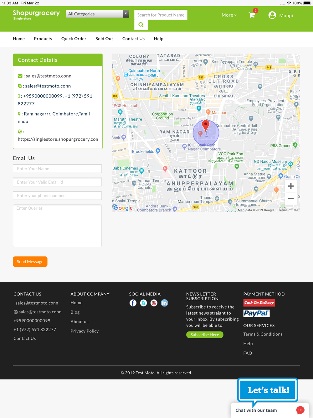The width and height of the screenshot is (313, 418).
Task: Click the singlestore.shopurgrocery website URL
Action: tap(58, 139)
